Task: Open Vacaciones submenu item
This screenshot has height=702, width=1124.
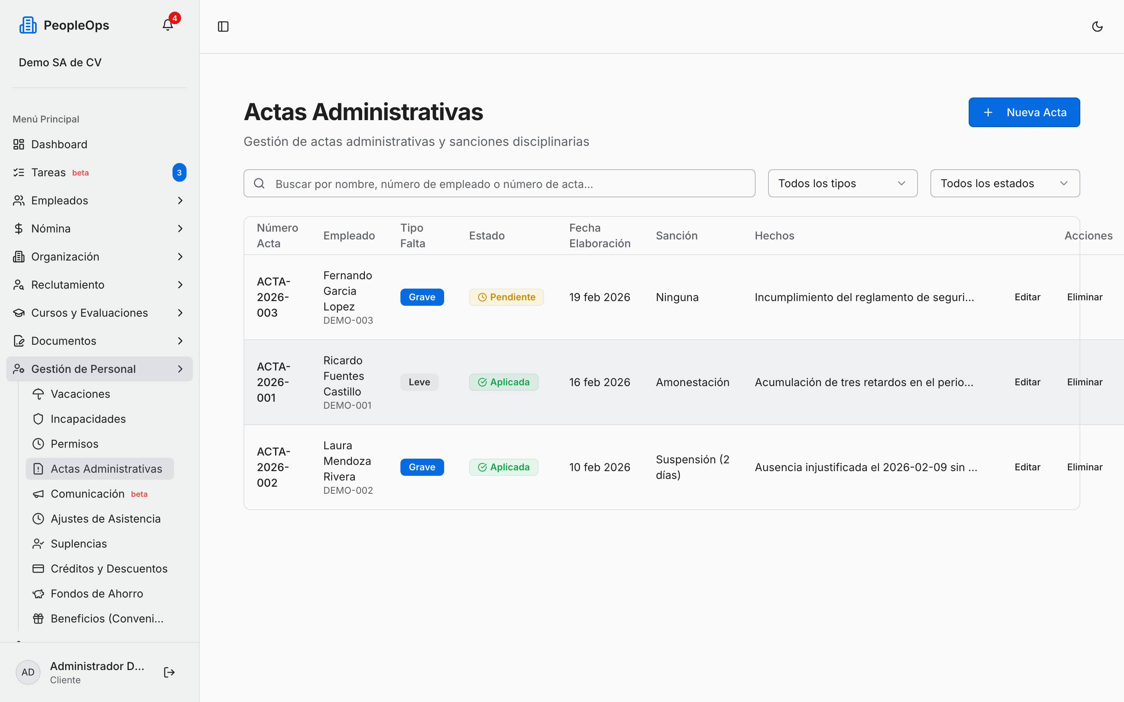Action: 100,394
